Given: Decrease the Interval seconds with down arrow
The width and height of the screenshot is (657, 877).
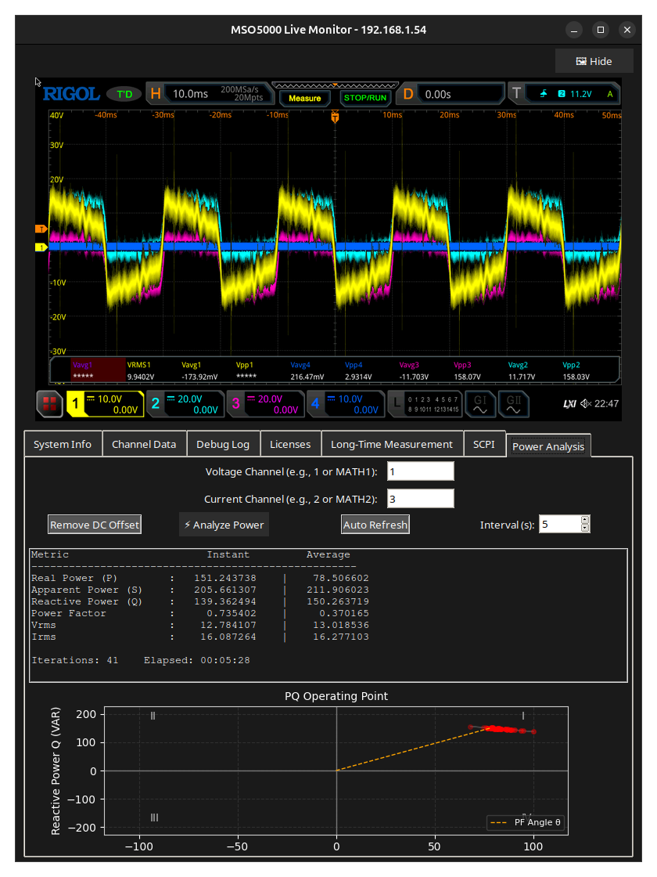Looking at the screenshot, I should click(585, 529).
